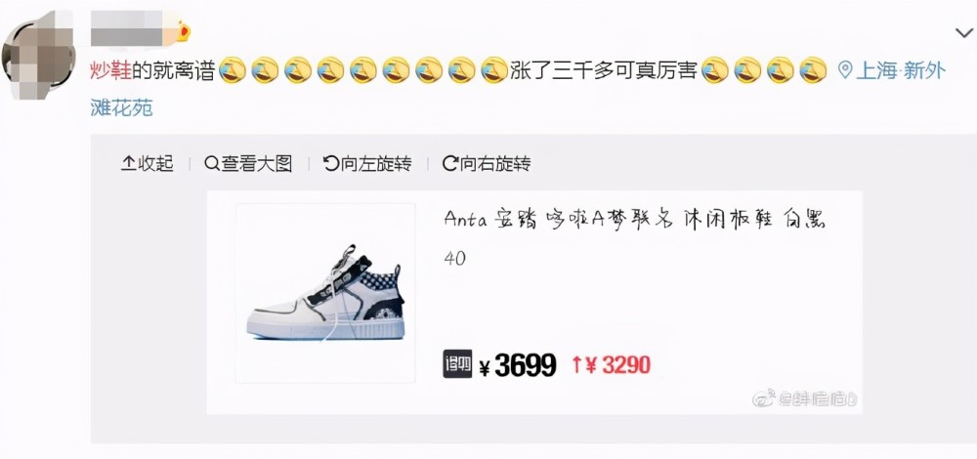
Task: Open the 上海·新外 location link
Action: pos(901,70)
